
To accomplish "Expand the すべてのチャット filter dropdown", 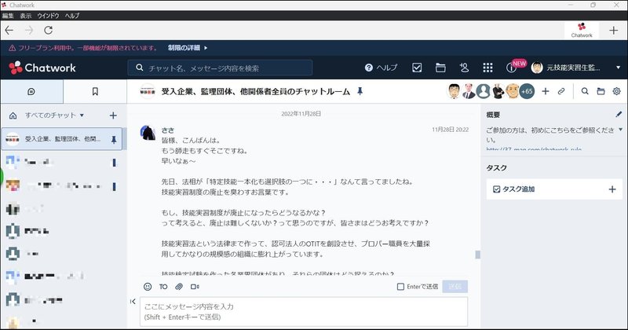I will pos(54,115).
